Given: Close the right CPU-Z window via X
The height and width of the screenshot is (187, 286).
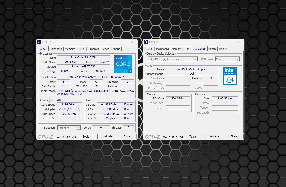Looking at the screenshot, I should [x=238, y=42].
